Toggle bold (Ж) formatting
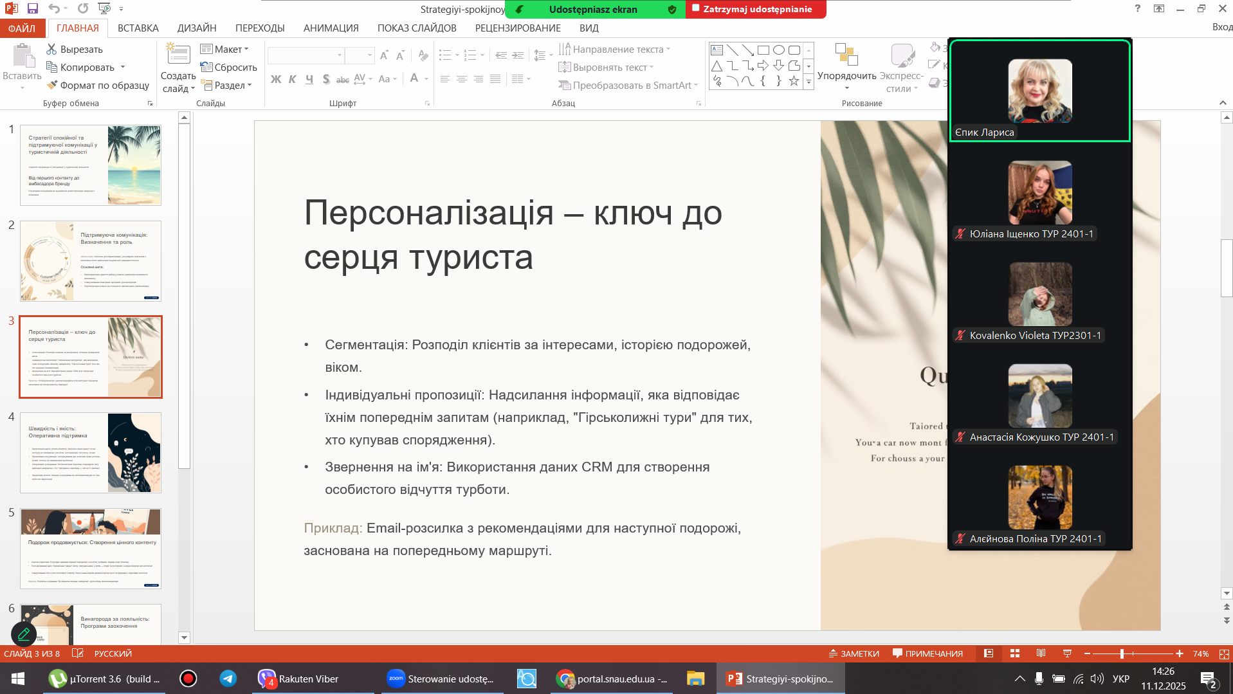This screenshot has height=694, width=1233. (x=276, y=79)
